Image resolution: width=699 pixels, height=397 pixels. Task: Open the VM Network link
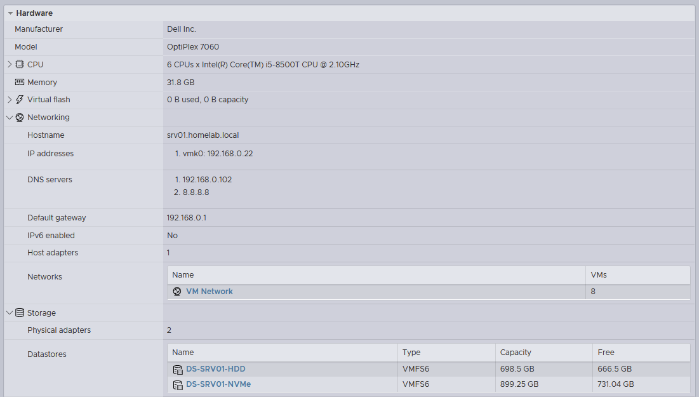[210, 292]
